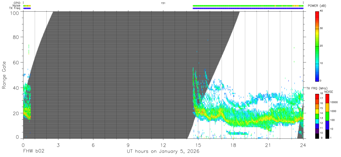The image size is (341, 157).
Task: Click the purple 10–11 MHz swatch in TX FRQ legend
Action: (x=317, y=131)
